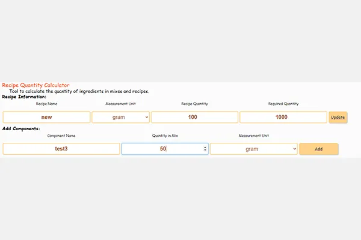Expand component Measurement Unit gram dropdown
The image size is (361, 240).
point(253,148)
